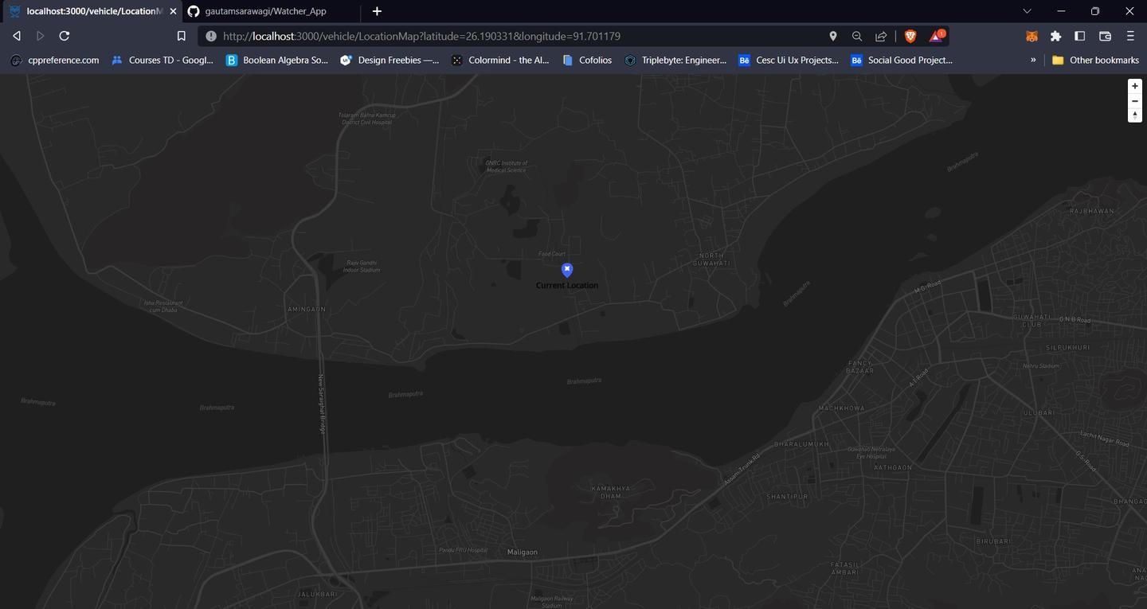Click the Food Court map label
Screen dimensions: 1147x609
[552, 254]
